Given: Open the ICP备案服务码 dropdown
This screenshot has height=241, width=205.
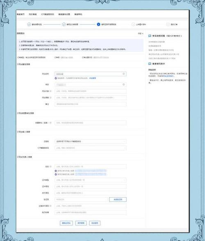Looking at the screenshot, I should tap(91, 148).
